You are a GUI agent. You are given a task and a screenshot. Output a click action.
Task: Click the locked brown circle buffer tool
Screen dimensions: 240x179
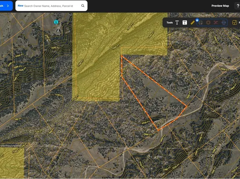click(x=208, y=23)
